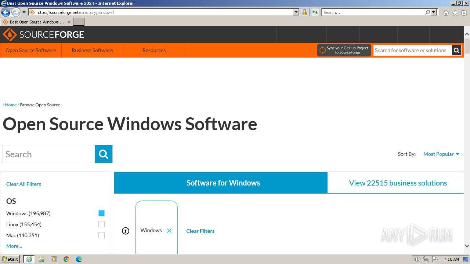Open a new browser tab
Image resolution: width=470 pixels, height=264 pixels.
click(79, 22)
